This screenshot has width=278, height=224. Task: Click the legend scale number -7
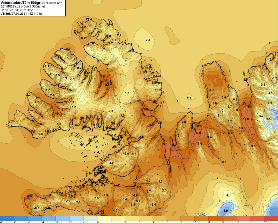click(x=1, y=222)
